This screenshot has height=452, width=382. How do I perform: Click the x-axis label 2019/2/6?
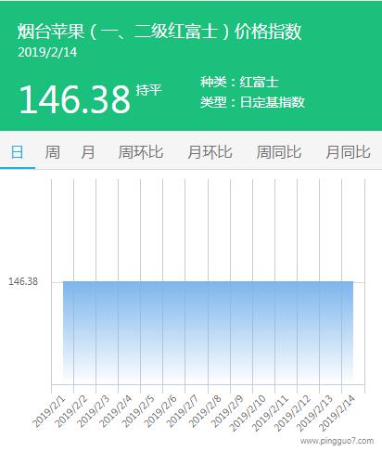click(160, 412)
